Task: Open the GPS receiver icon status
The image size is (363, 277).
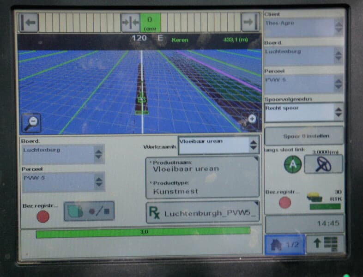Action: [x=314, y=197]
